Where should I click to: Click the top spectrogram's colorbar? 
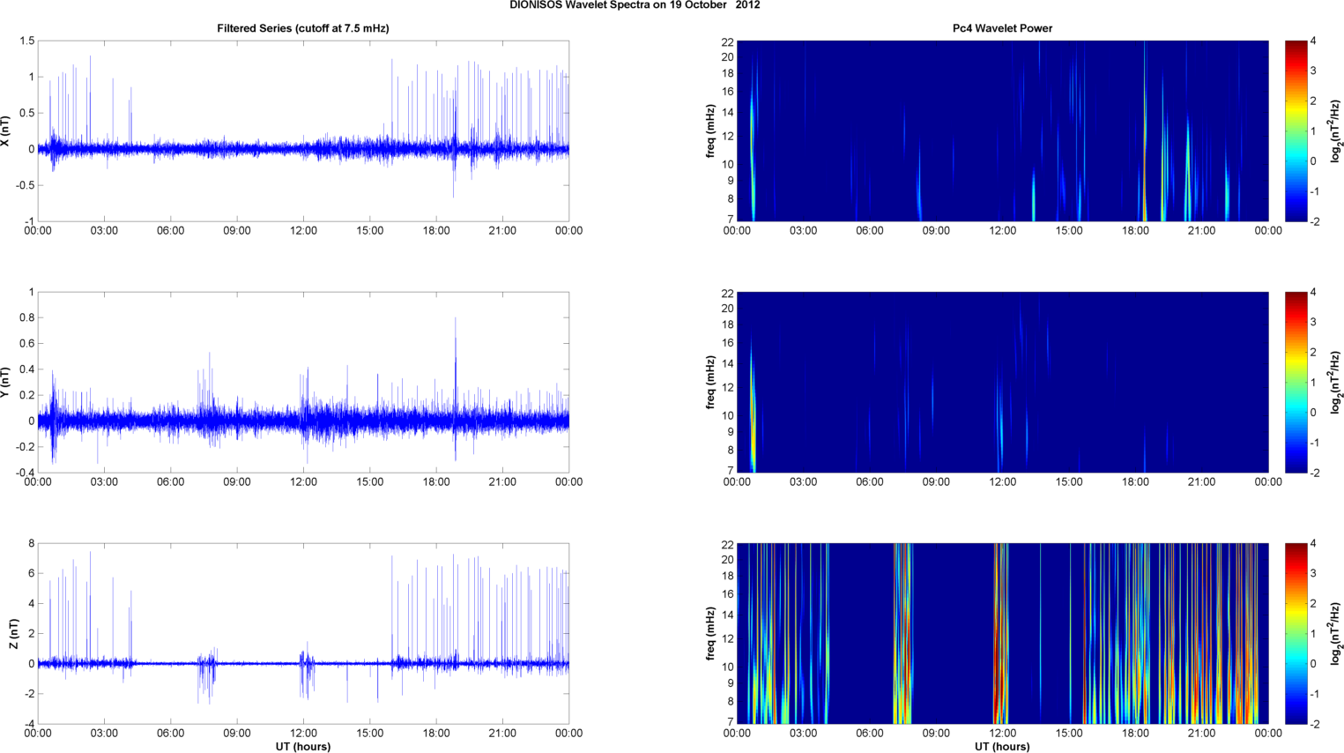point(1296,130)
